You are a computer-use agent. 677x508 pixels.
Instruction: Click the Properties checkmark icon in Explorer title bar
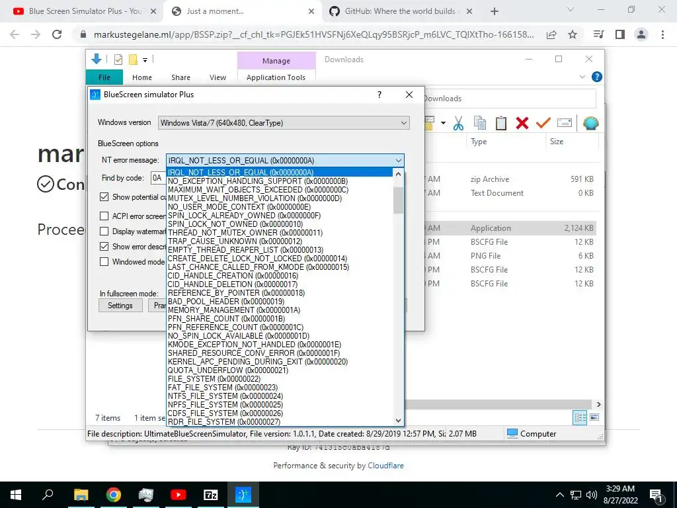point(118,60)
